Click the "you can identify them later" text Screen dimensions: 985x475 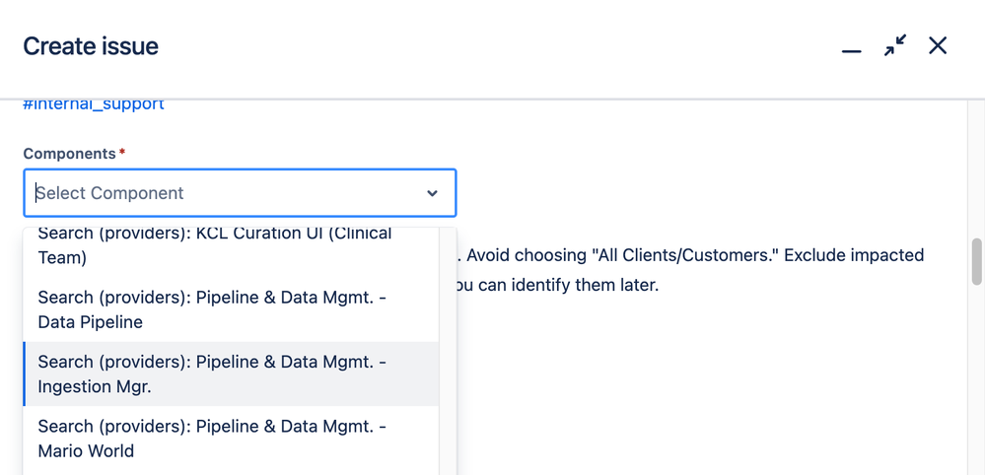(x=557, y=286)
